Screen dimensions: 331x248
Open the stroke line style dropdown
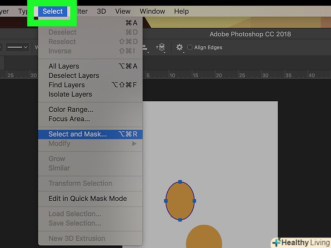pyautogui.click(x=17, y=47)
